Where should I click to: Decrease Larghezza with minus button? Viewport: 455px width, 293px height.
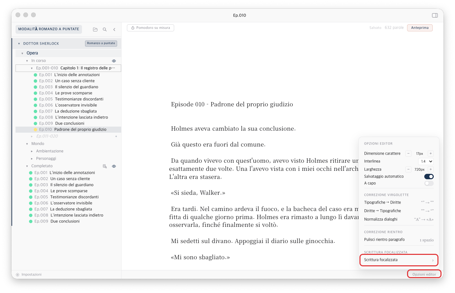point(408,169)
